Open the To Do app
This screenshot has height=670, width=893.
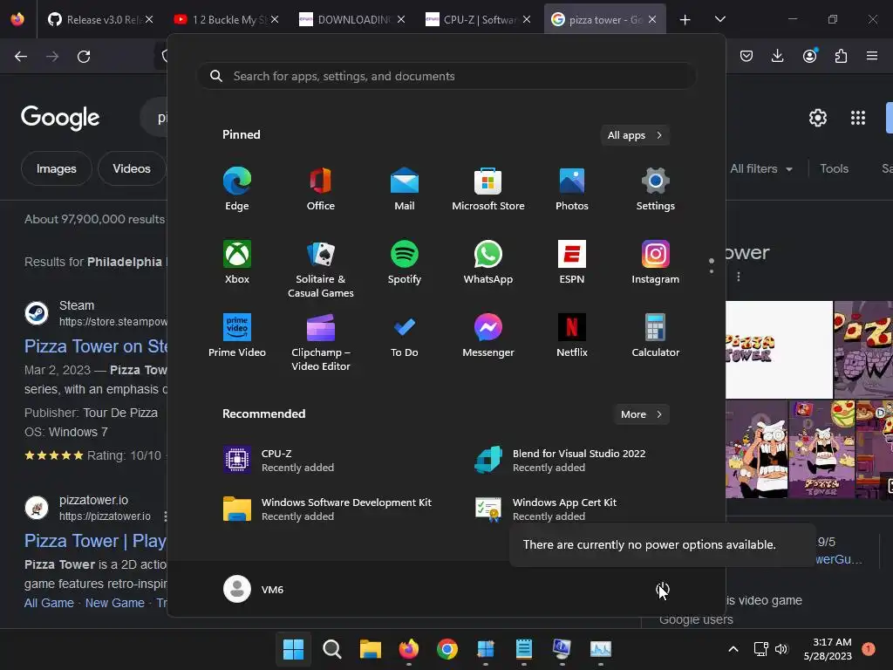point(405,336)
